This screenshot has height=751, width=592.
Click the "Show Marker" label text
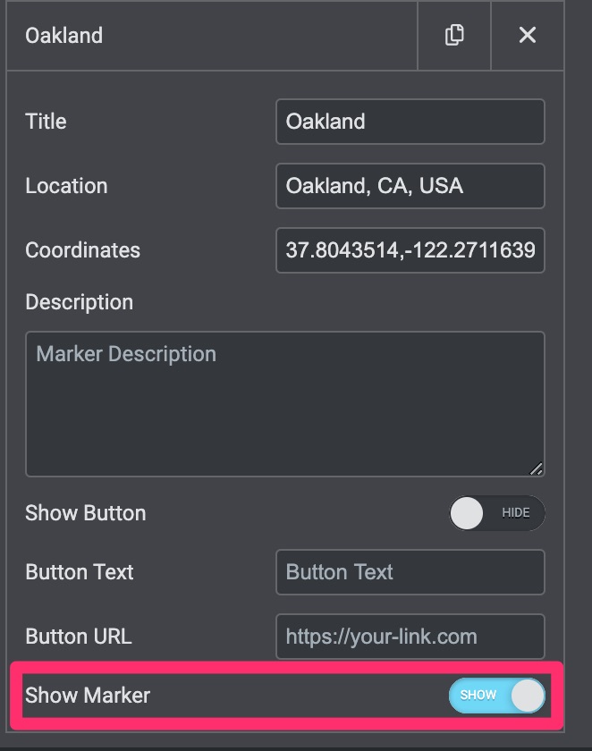pos(88,695)
